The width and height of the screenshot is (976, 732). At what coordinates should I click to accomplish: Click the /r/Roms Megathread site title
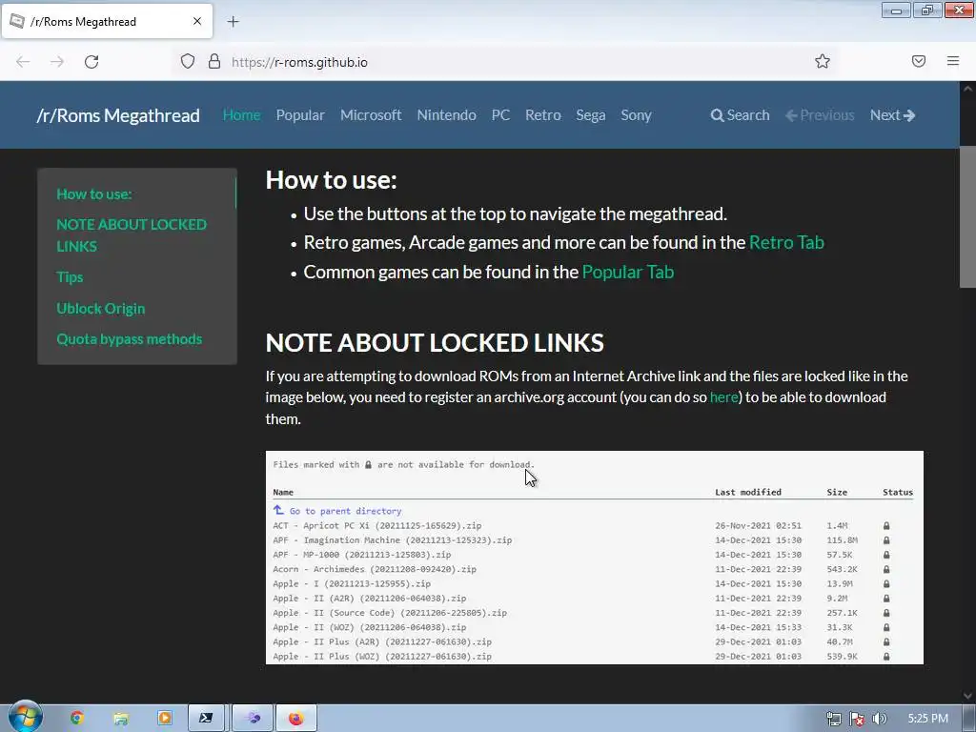[x=118, y=115]
